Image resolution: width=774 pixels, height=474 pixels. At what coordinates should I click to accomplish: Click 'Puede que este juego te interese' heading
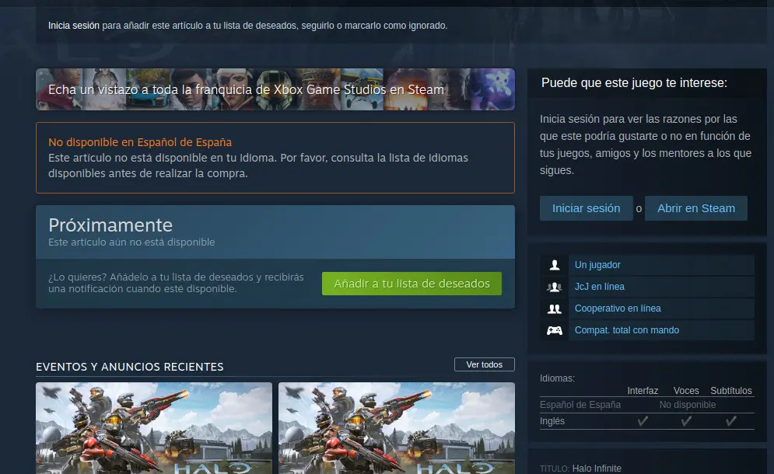[634, 83]
